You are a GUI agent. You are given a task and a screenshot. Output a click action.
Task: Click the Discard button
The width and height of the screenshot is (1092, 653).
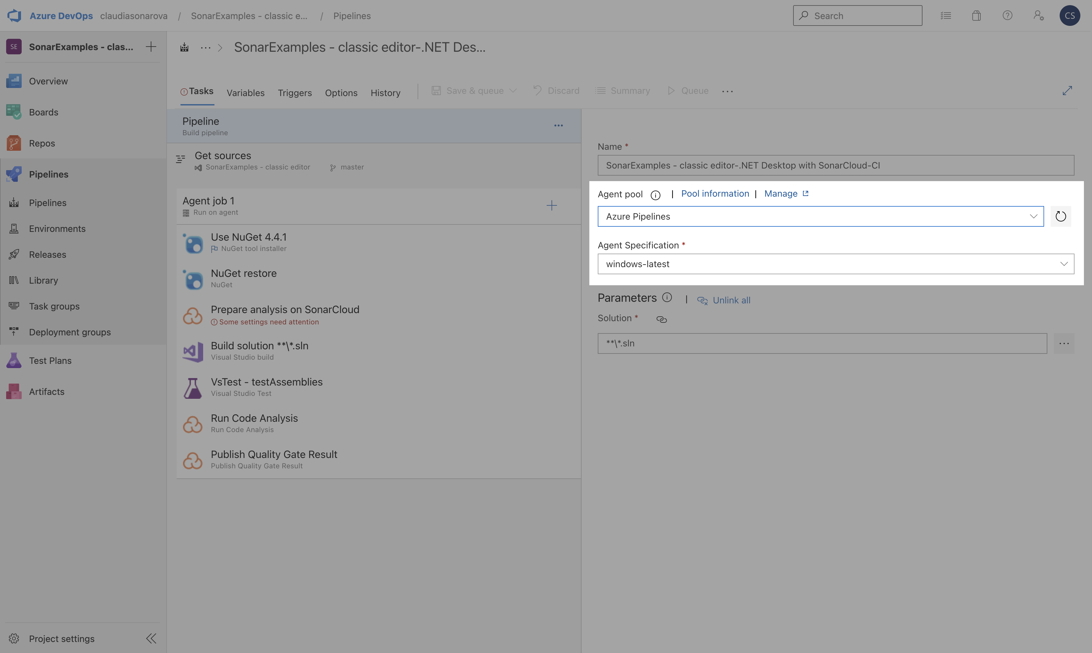(556, 91)
